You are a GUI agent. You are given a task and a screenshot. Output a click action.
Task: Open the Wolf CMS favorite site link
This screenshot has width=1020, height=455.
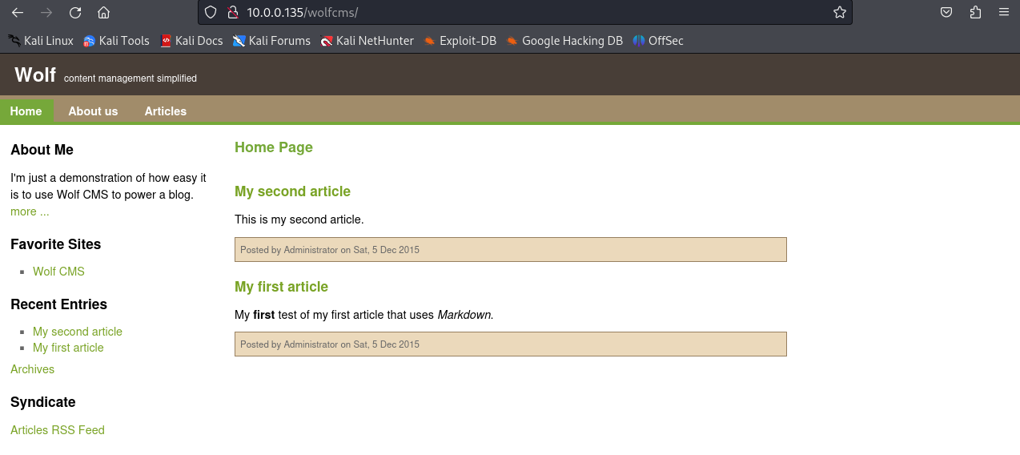click(x=58, y=272)
